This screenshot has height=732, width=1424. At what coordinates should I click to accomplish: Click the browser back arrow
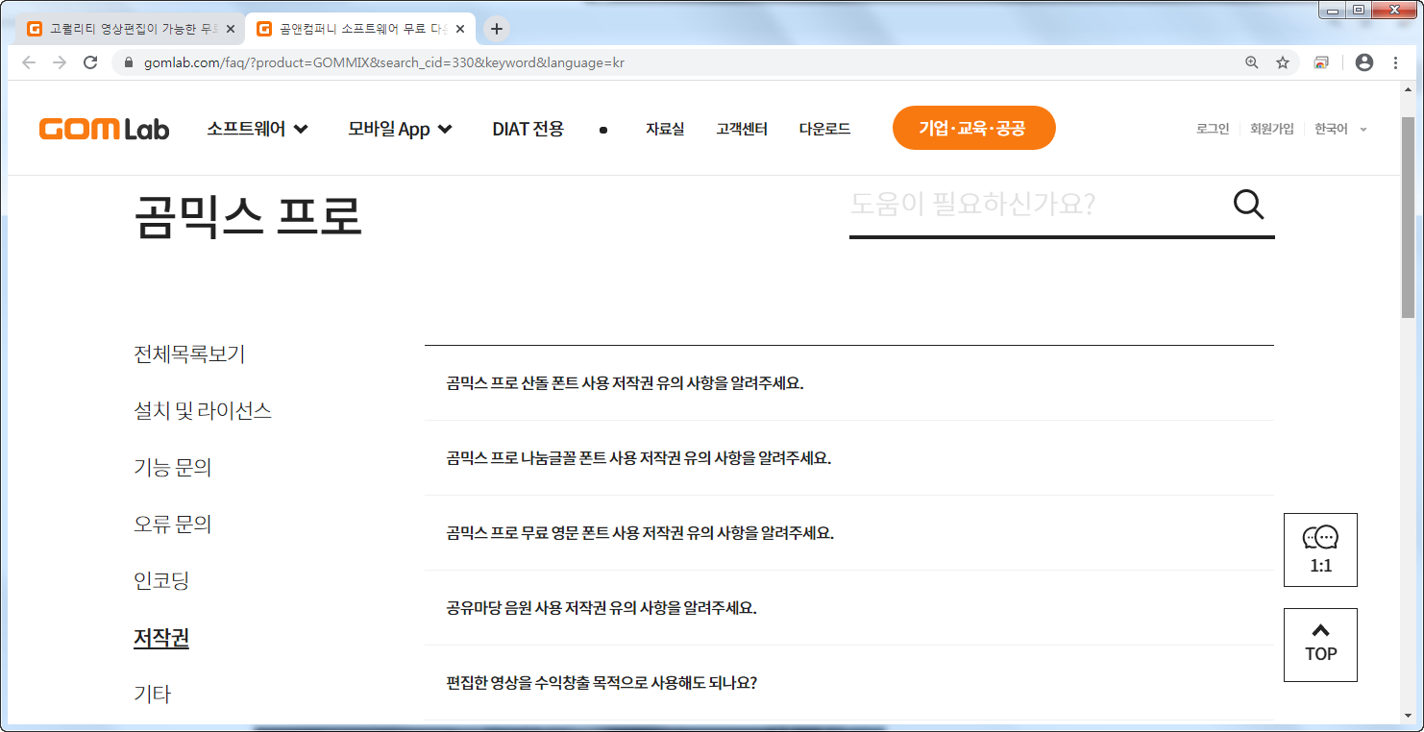coord(29,62)
